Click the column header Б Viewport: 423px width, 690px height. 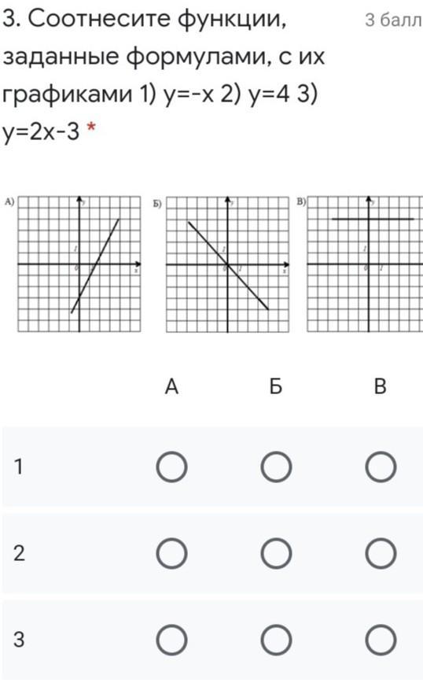[x=276, y=387]
